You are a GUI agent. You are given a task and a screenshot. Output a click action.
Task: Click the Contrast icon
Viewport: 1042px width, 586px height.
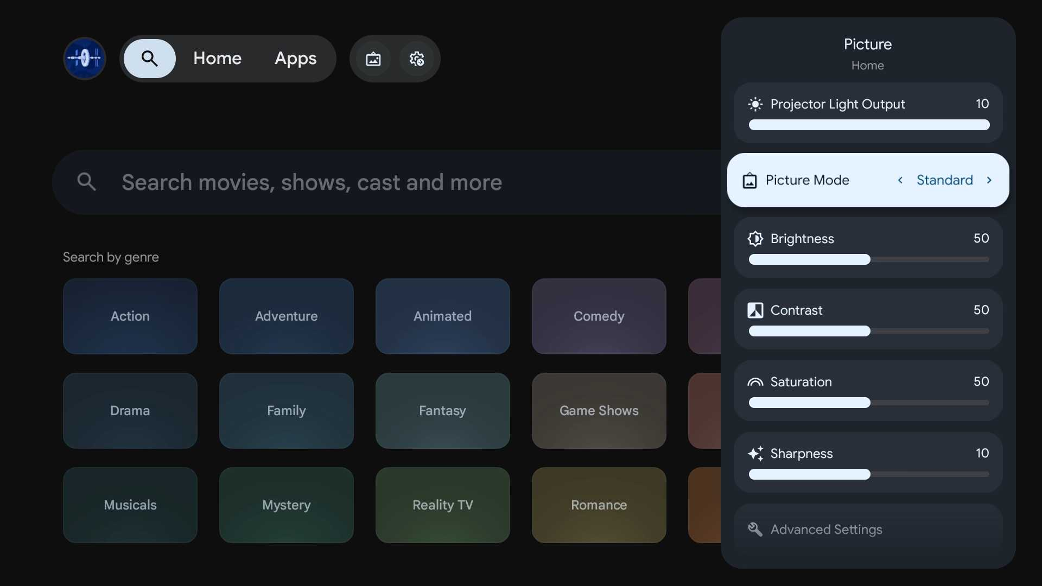[755, 310]
